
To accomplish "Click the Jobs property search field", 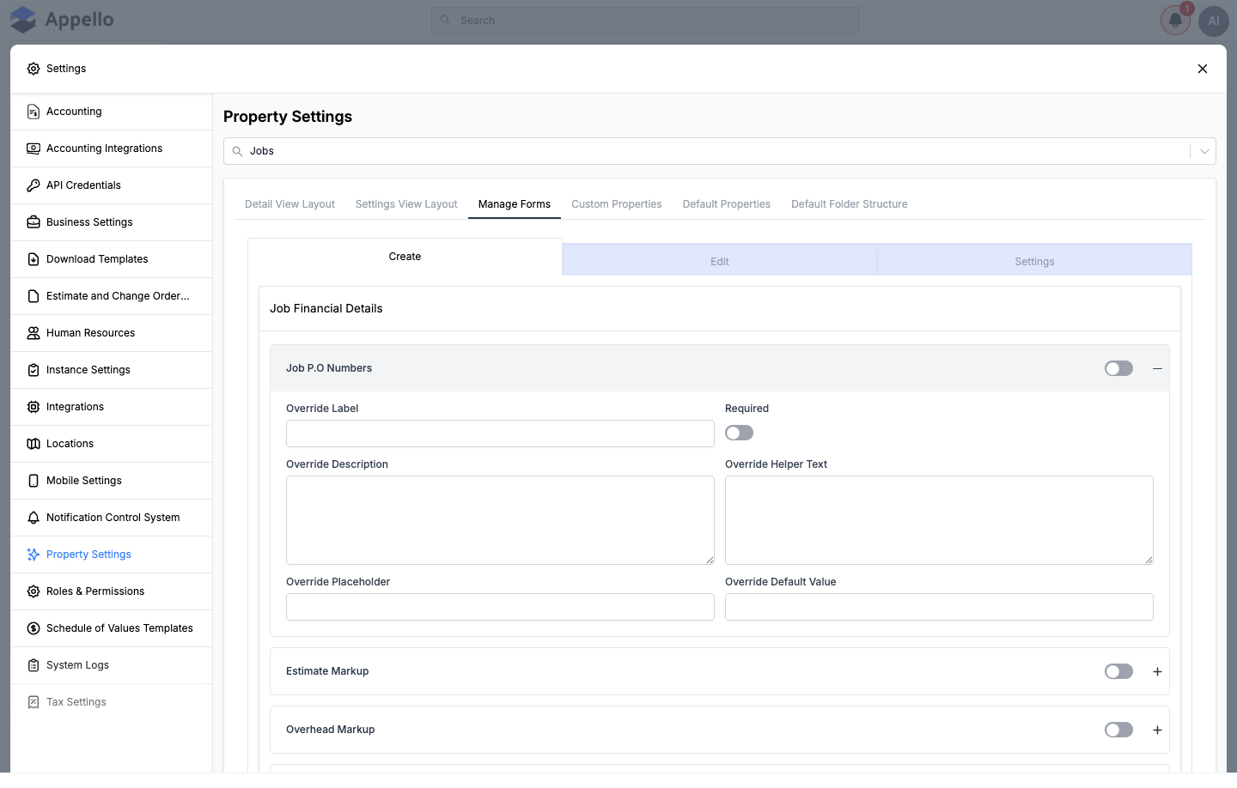I will [720, 151].
